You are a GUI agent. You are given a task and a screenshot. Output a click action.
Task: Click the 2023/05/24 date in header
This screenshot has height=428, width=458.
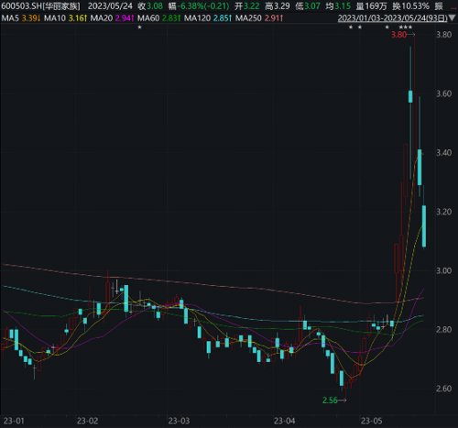(110, 6)
